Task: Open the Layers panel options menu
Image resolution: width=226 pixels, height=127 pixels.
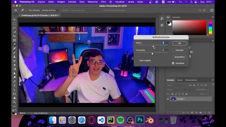Action: (x=213, y=80)
